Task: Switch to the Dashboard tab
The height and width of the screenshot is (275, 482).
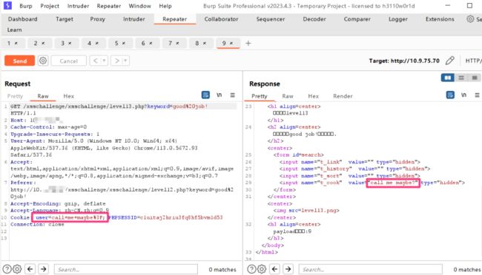Action: [23, 19]
